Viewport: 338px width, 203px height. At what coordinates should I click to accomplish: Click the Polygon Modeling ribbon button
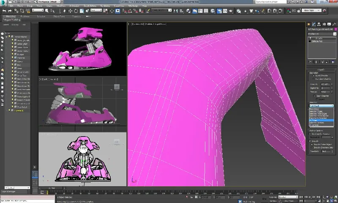(x=12, y=20)
